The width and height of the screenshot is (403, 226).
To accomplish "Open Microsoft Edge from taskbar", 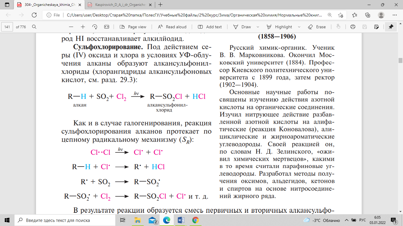I will coord(167,220).
